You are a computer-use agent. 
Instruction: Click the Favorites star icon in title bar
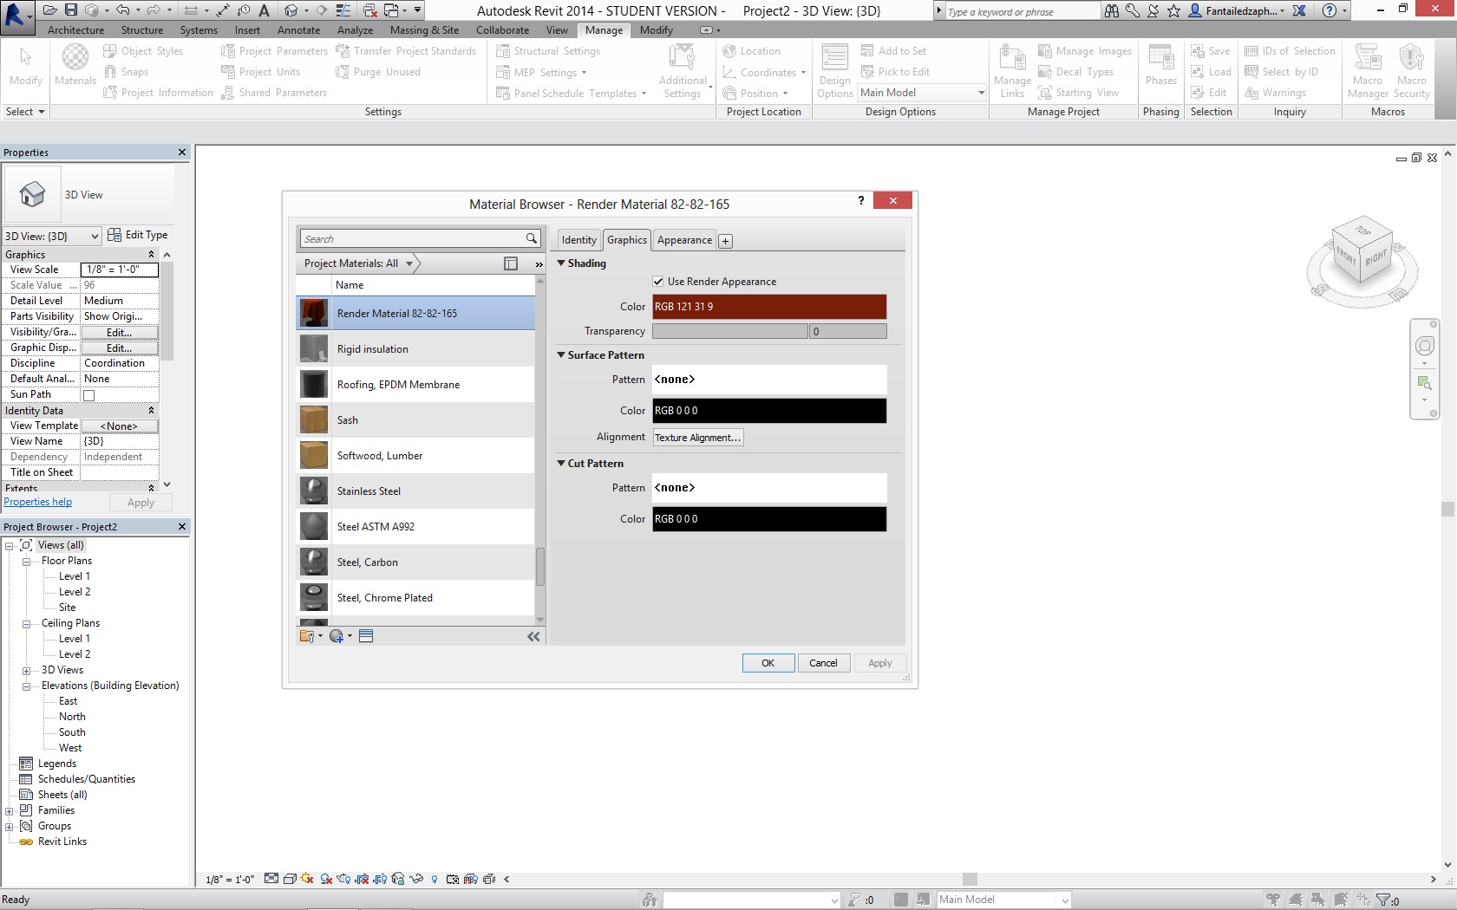(x=1173, y=10)
